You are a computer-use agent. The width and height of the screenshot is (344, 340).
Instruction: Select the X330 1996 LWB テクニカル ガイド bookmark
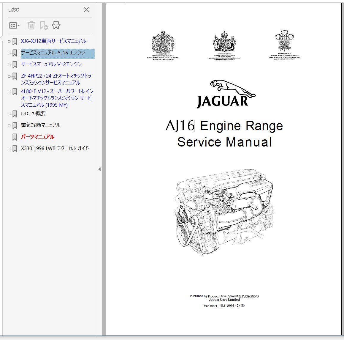point(55,148)
